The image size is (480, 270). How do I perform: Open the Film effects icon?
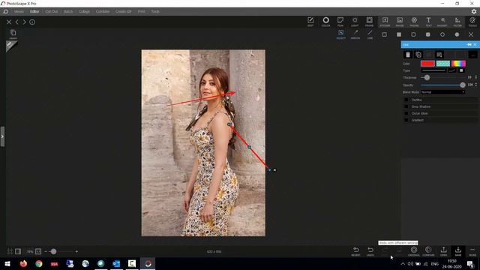[340, 22]
